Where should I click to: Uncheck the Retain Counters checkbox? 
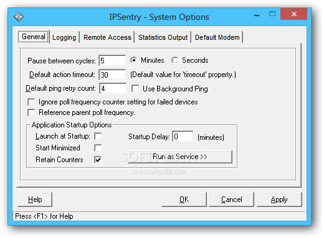tap(98, 160)
